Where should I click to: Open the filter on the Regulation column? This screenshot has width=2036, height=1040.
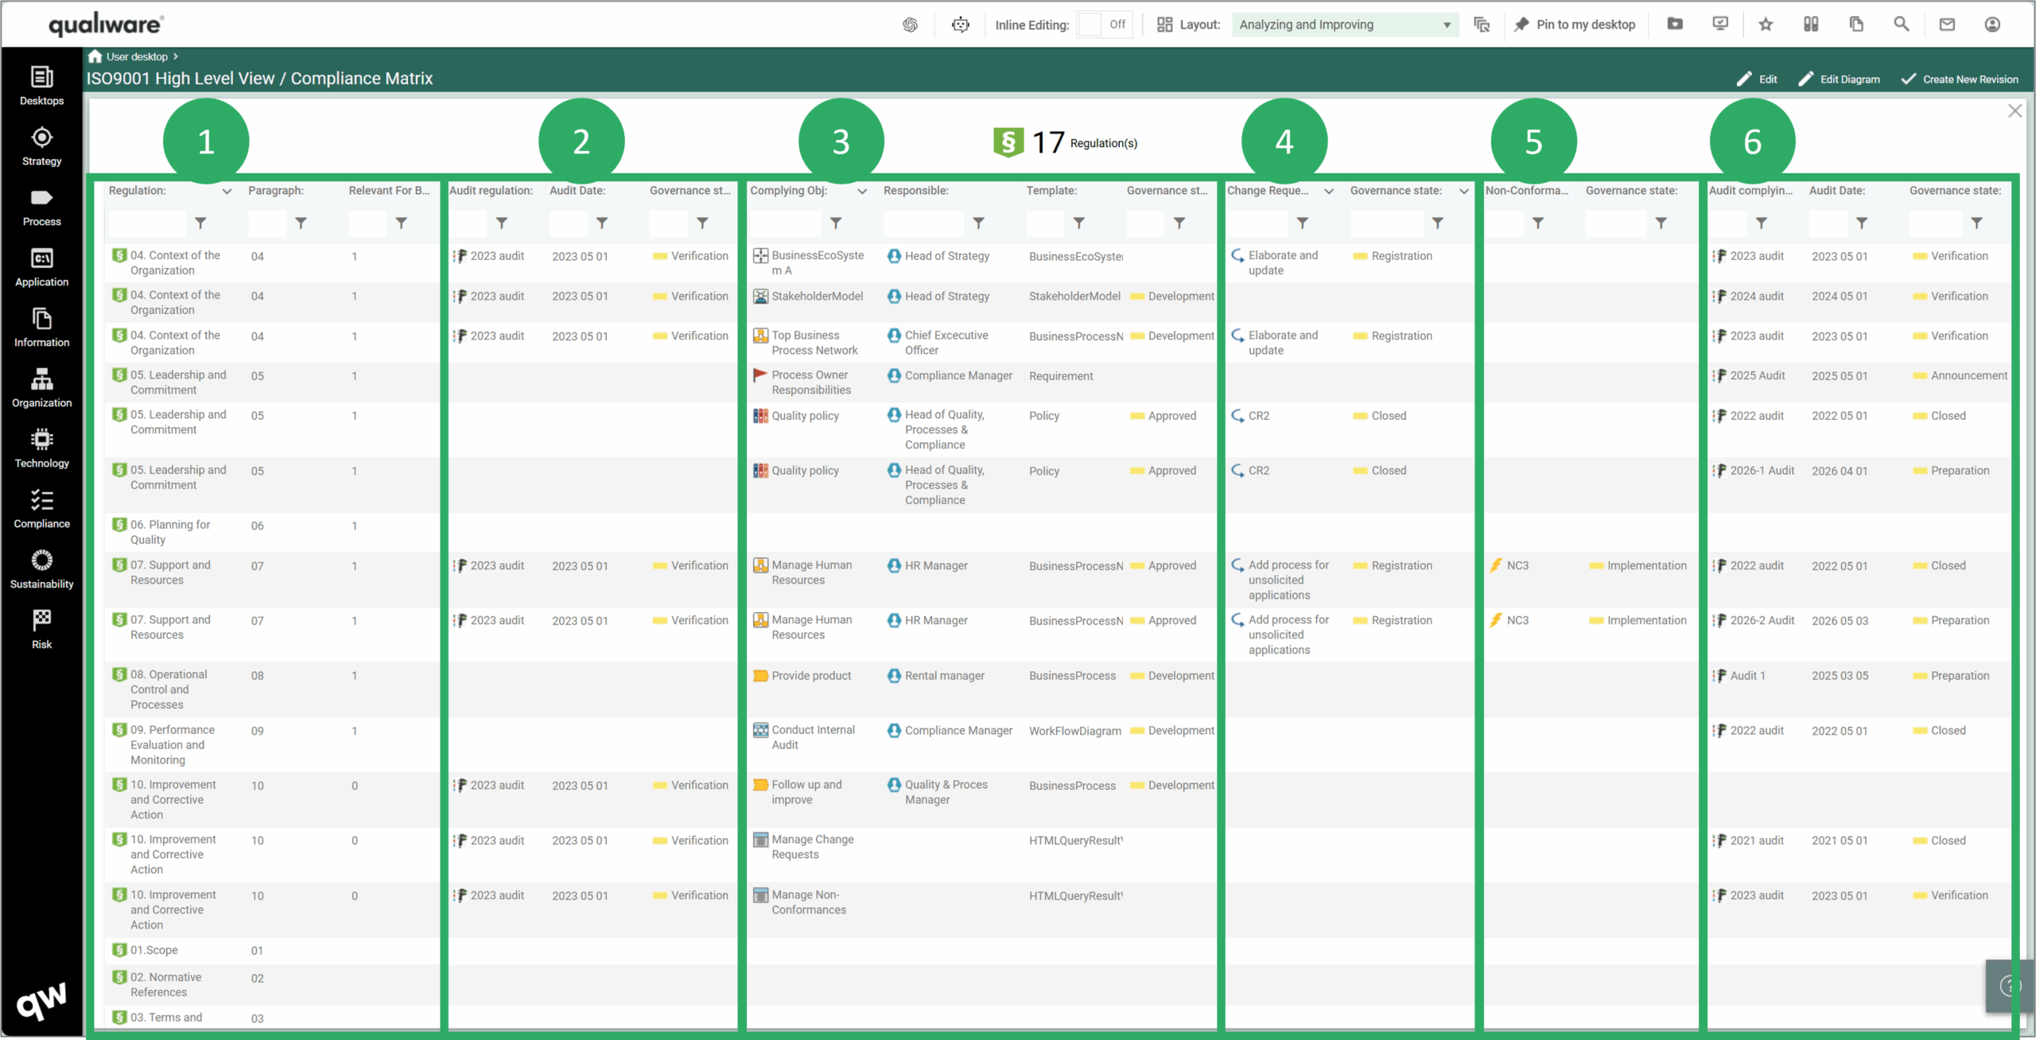(200, 223)
